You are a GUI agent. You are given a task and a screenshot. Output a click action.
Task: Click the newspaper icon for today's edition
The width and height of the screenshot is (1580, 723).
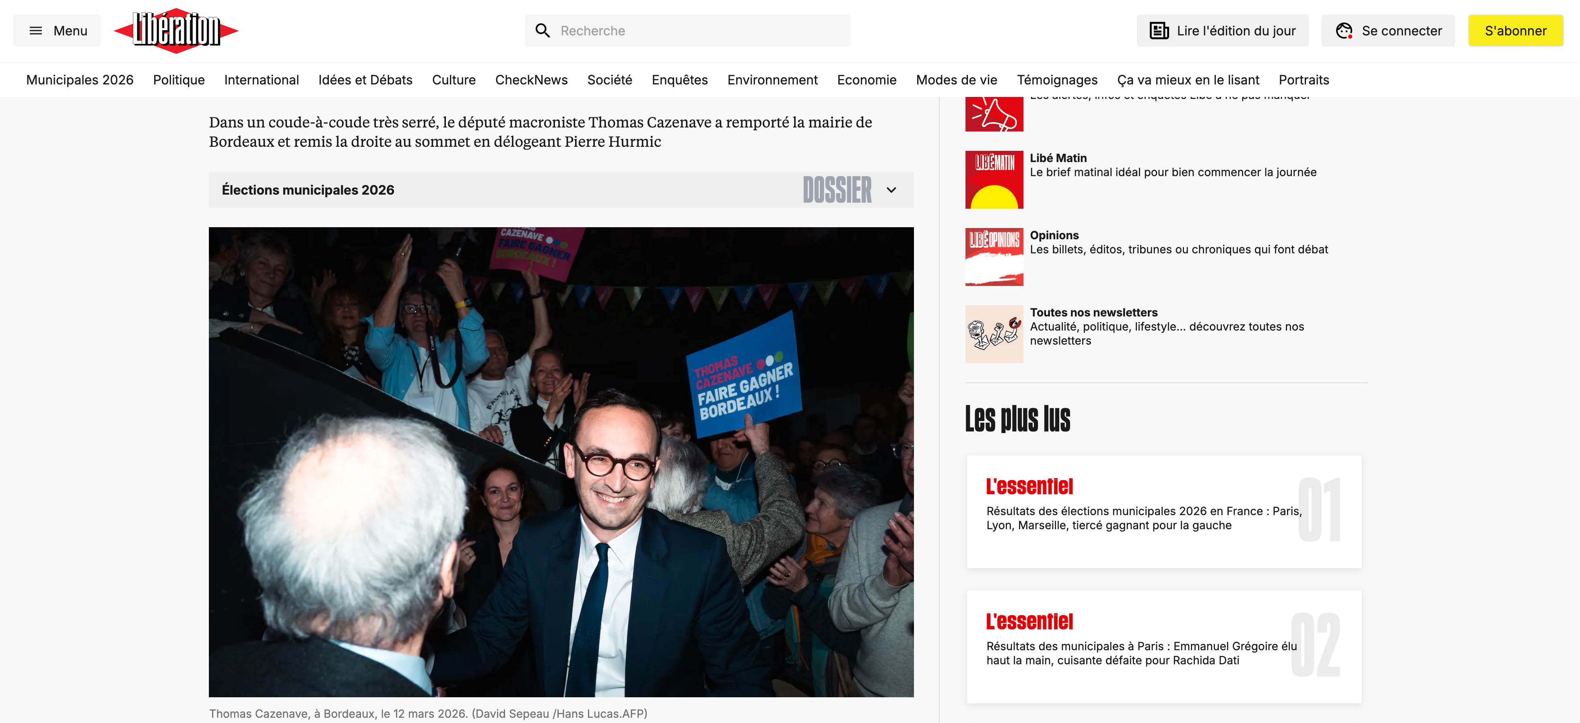[1159, 31]
